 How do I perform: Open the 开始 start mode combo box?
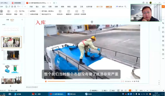[x=23, y=14]
